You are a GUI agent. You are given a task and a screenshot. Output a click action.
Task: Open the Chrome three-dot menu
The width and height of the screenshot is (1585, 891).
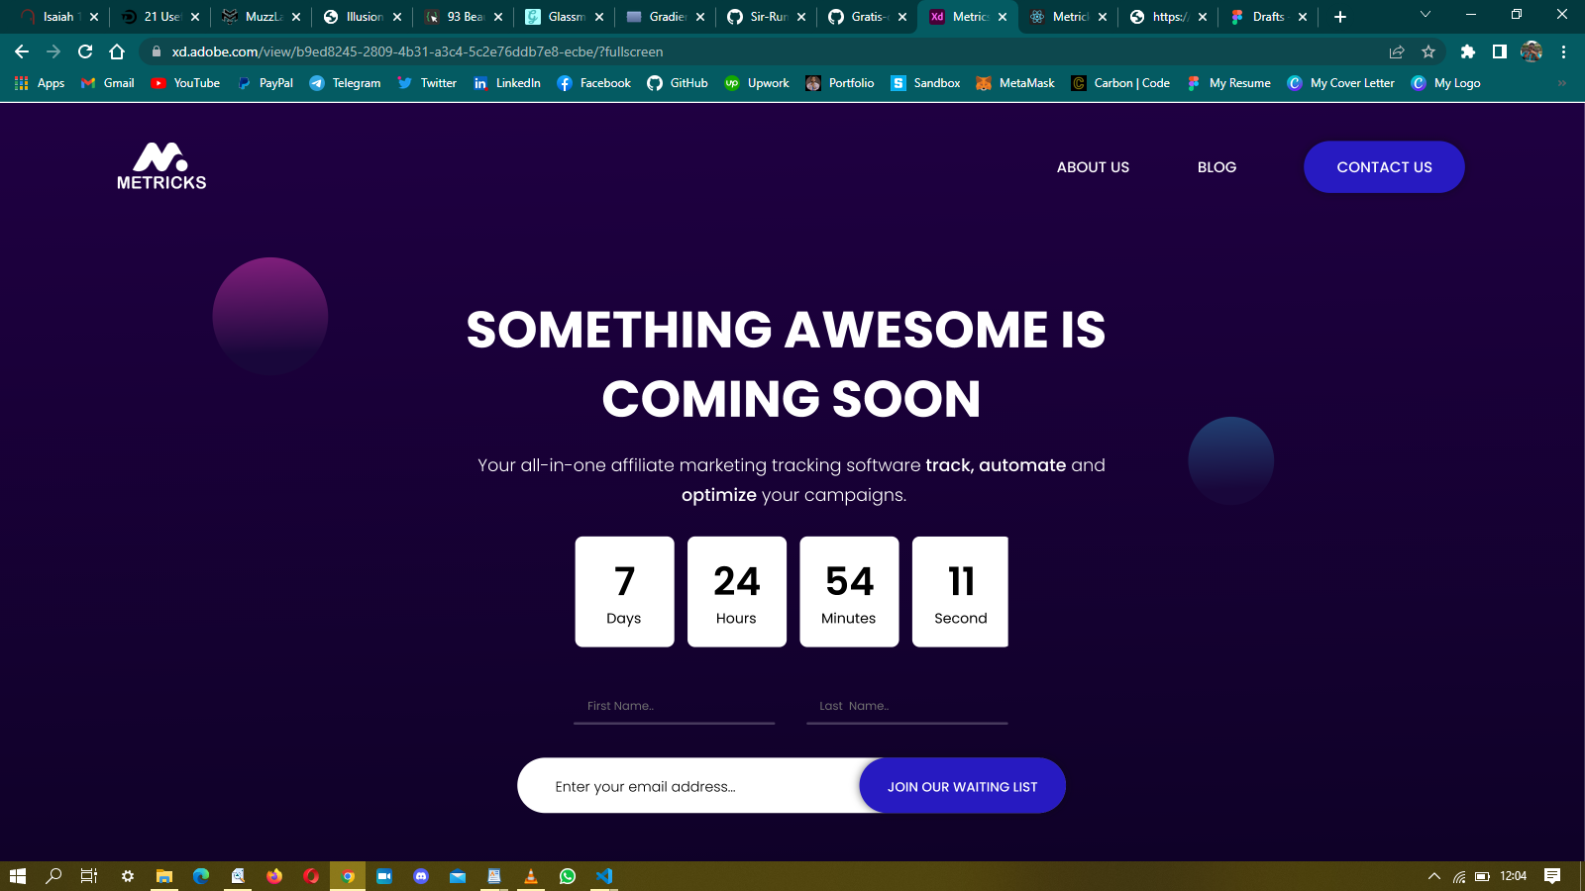tap(1563, 51)
